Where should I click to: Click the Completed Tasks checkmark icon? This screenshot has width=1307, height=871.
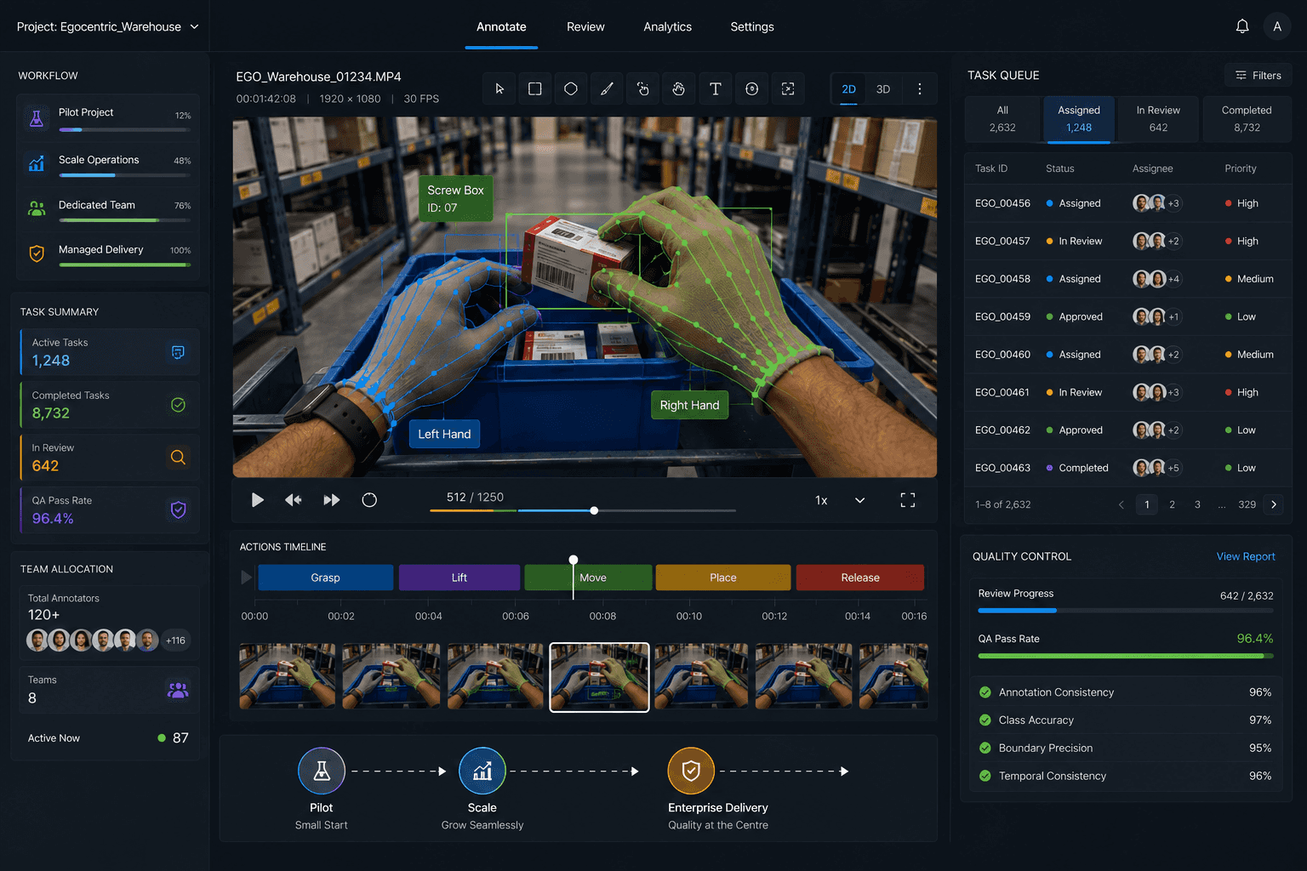(178, 405)
